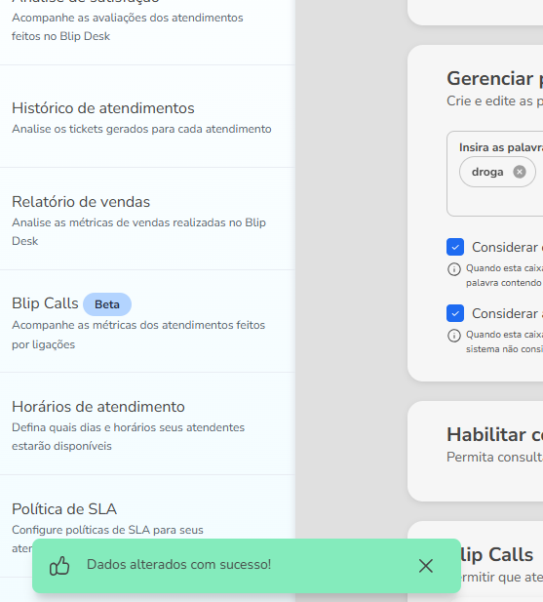Select the 'droga' keyword chip
The height and width of the screenshot is (602, 543).
(487, 172)
